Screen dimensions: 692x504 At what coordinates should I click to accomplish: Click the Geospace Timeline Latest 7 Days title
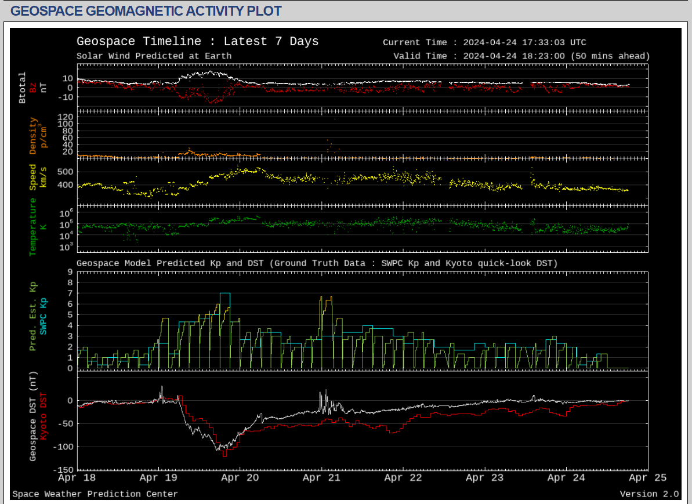click(197, 42)
